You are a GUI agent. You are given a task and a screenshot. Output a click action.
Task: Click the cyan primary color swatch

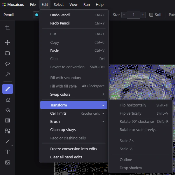37,15
